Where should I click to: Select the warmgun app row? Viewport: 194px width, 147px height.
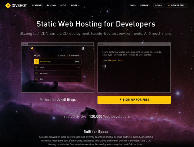(58, 73)
